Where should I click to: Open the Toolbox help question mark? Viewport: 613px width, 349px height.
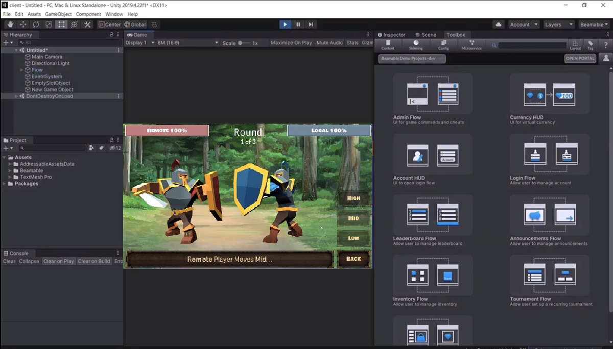pyautogui.click(x=606, y=45)
